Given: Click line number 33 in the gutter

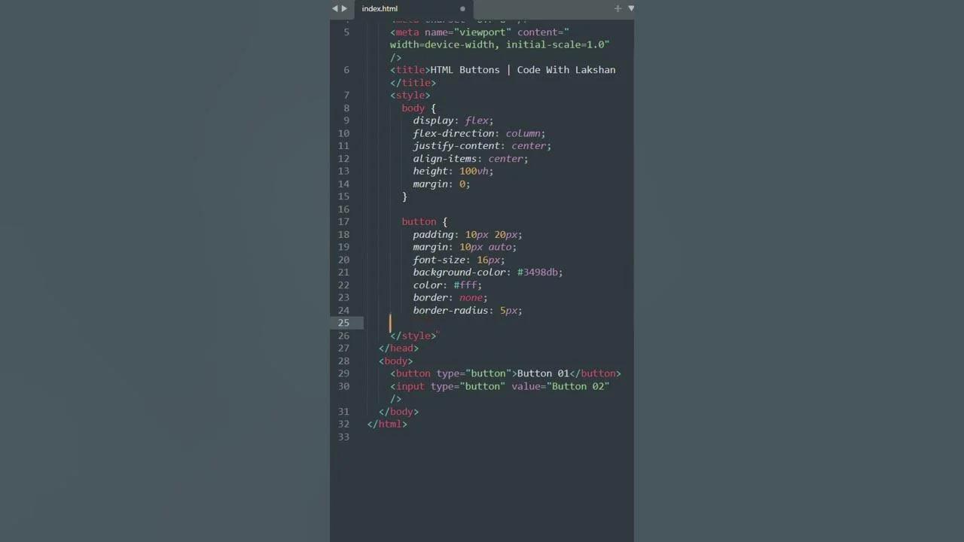Looking at the screenshot, I should [343, 437].
